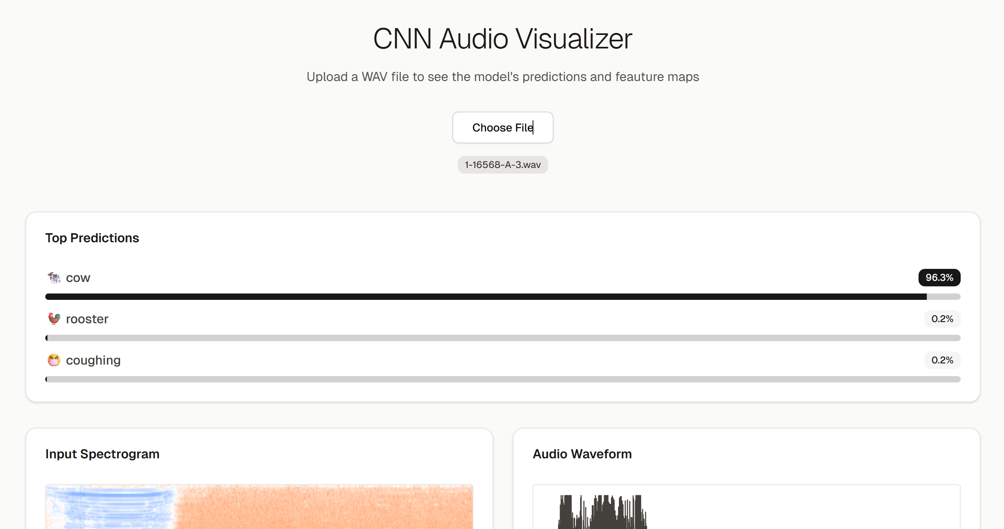The width and height of the screenshot is (1004, 529).
Task: Click the cow confidence progress bar
Action: (x=503, y=297)
